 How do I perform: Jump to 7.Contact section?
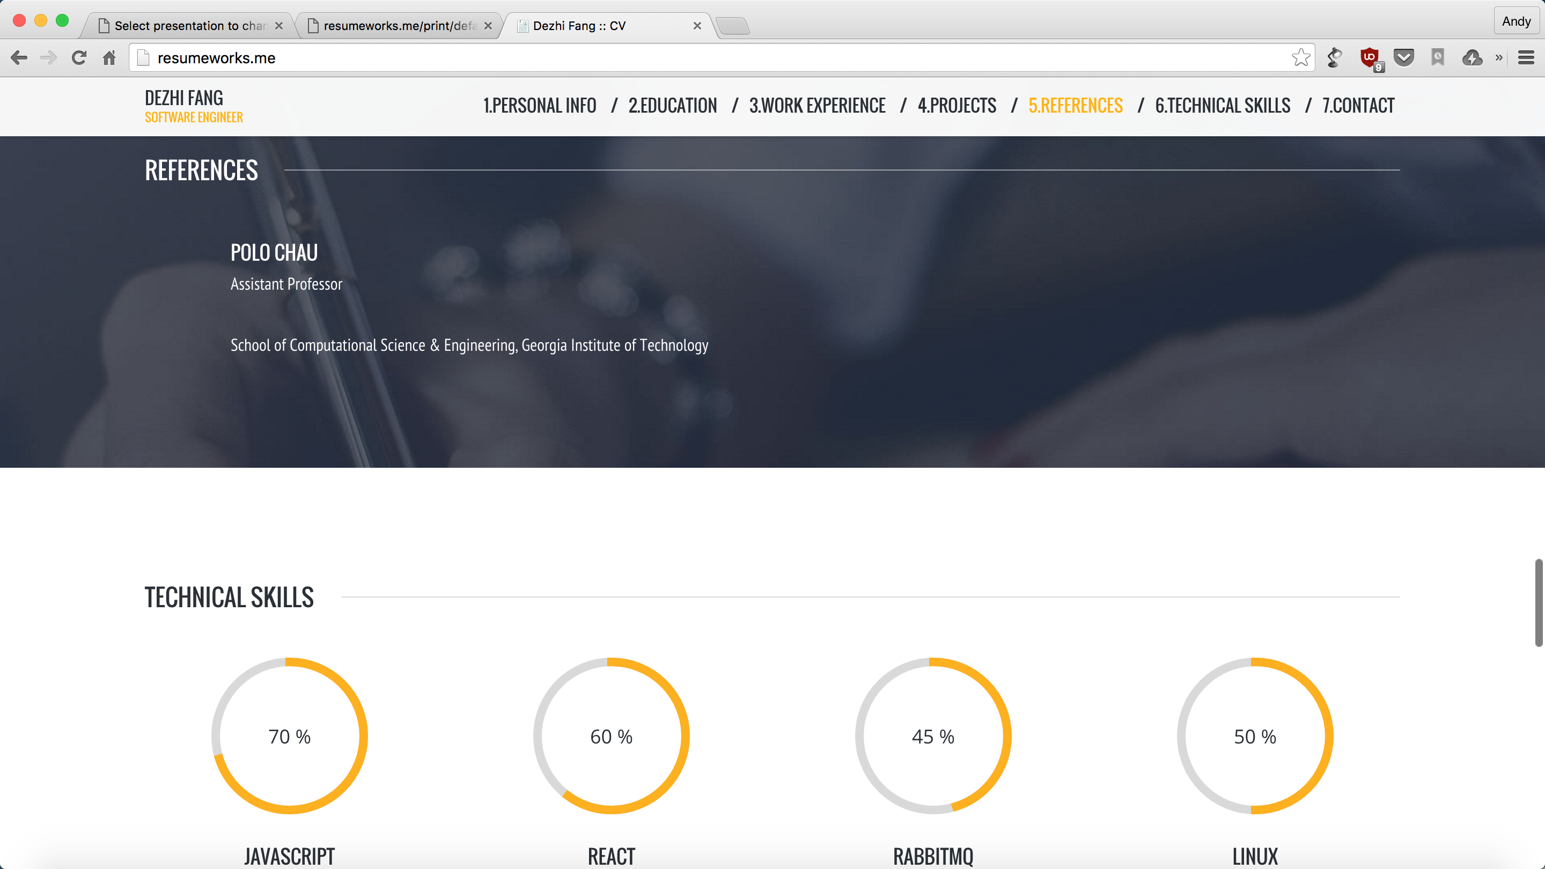(1358, 106)
